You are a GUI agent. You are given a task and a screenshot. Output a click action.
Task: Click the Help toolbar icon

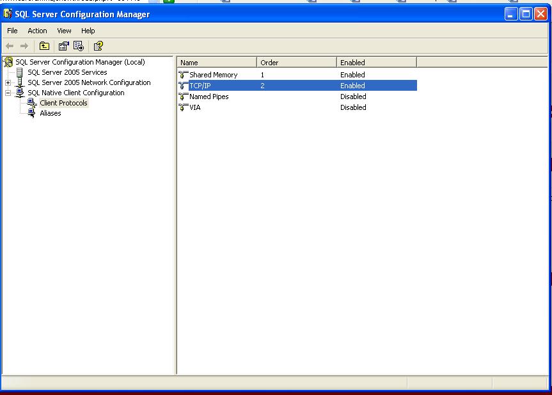[99, 46]
